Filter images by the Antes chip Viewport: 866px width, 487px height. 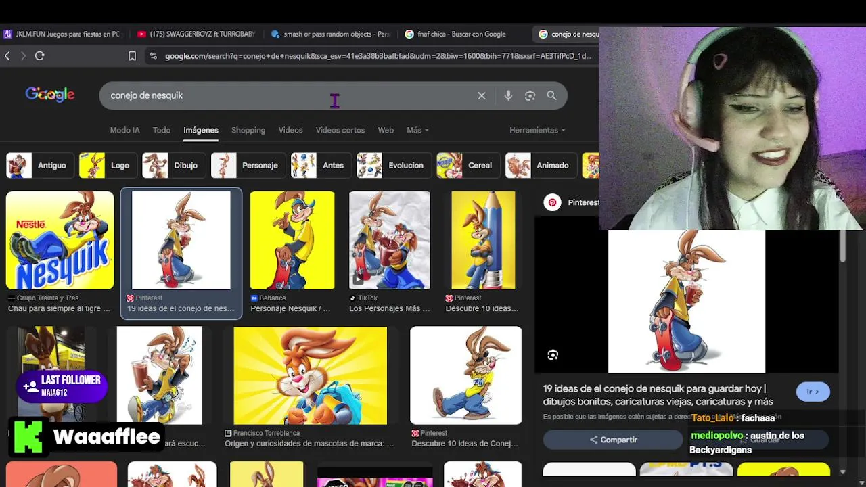(x=320, y=165)
